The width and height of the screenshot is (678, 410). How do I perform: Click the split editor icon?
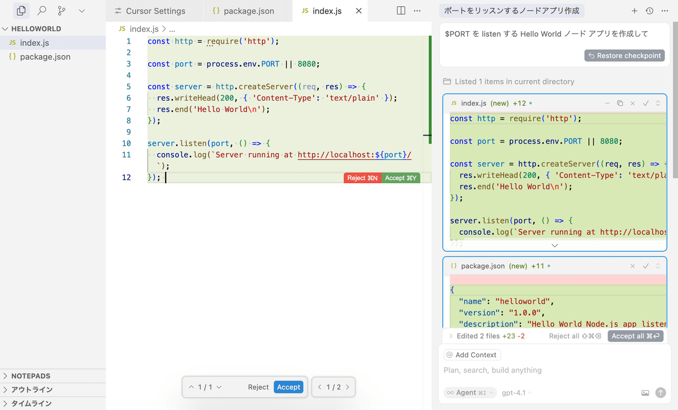tap(401, 10)
